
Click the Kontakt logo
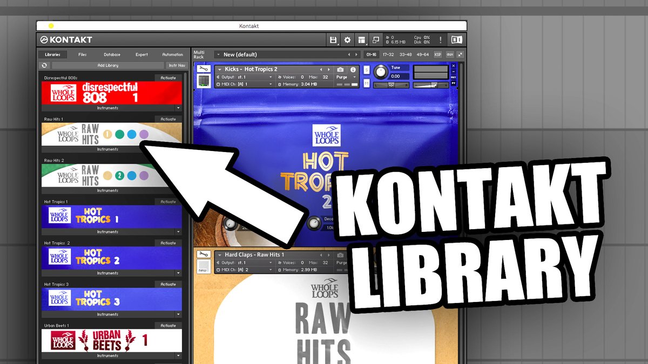(x=66, y=40)
